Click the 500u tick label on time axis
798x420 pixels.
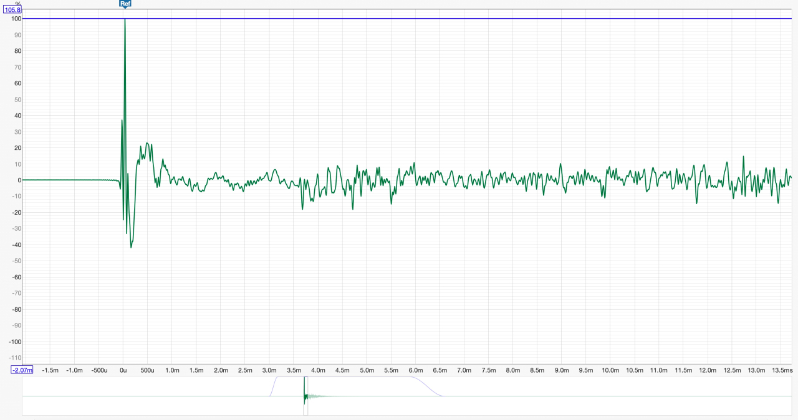coord(148,370)
